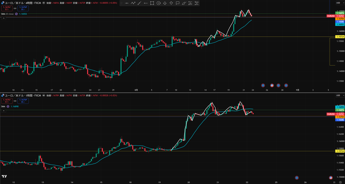This screenshot has width=345, height=184.
Task: Select the arrow down marker tool
Action: (x=171, y=3)
